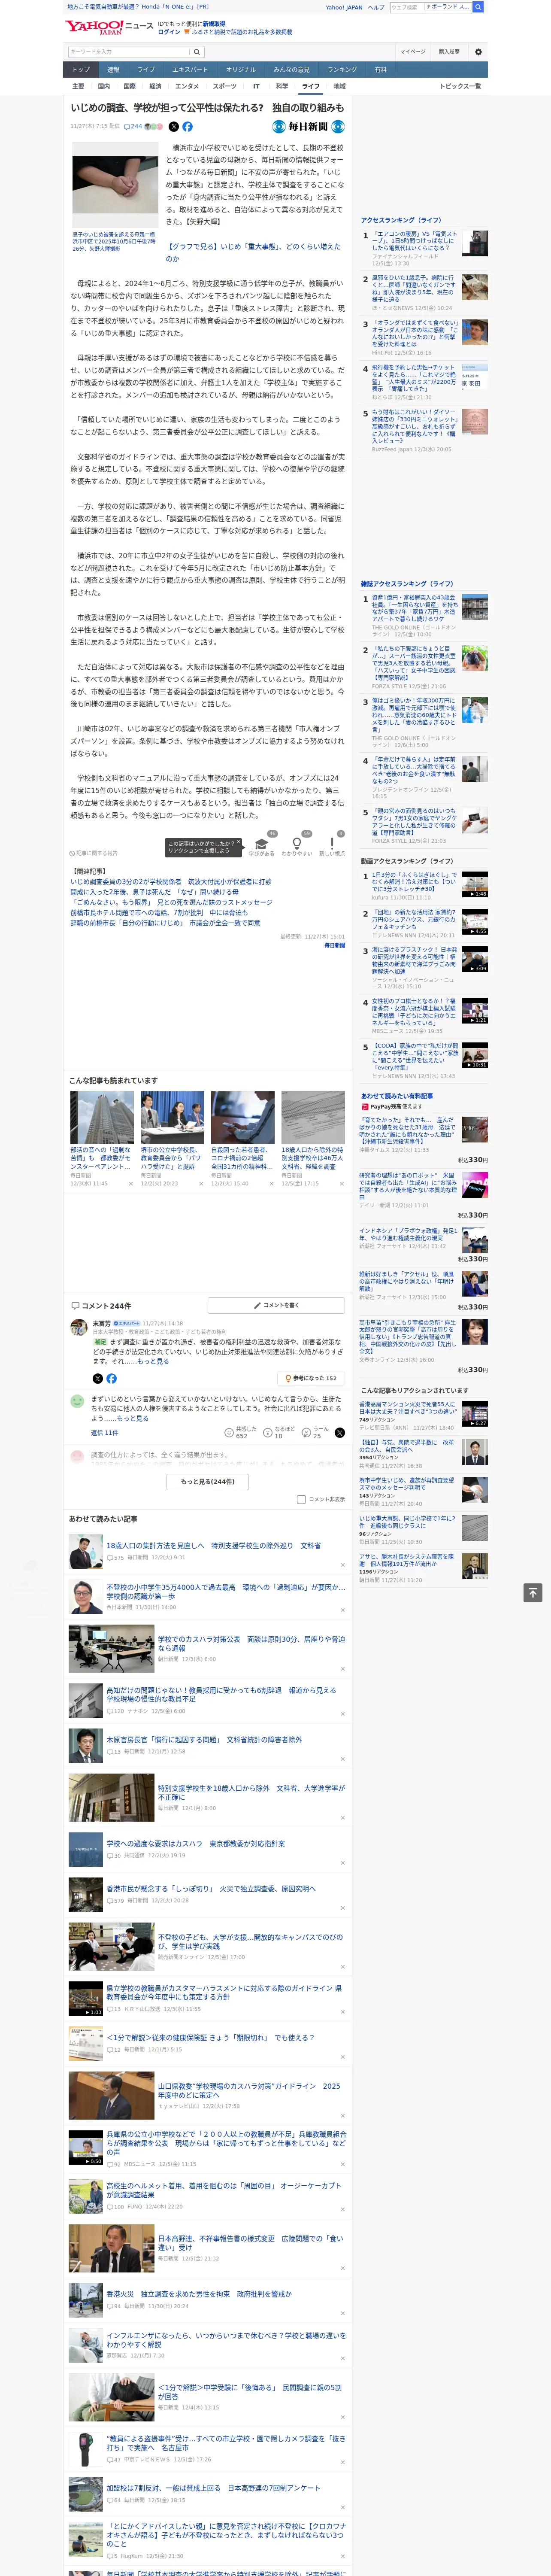Share the article on X below headline

[173, 127]
